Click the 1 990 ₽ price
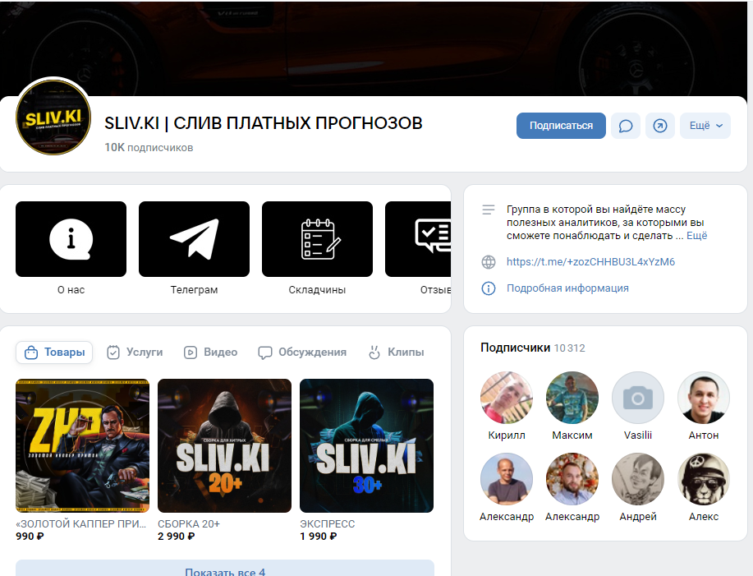 [x=319, y=536]
